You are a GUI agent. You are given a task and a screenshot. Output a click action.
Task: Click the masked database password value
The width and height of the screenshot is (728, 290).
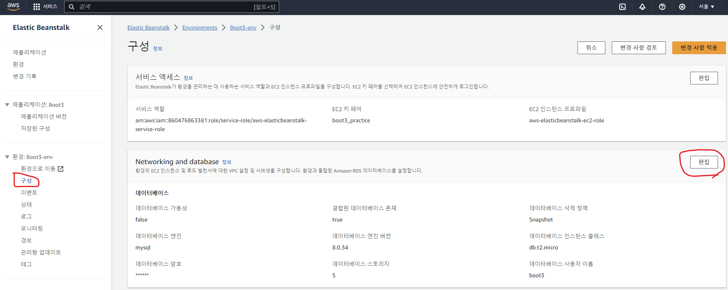(142, 275)
